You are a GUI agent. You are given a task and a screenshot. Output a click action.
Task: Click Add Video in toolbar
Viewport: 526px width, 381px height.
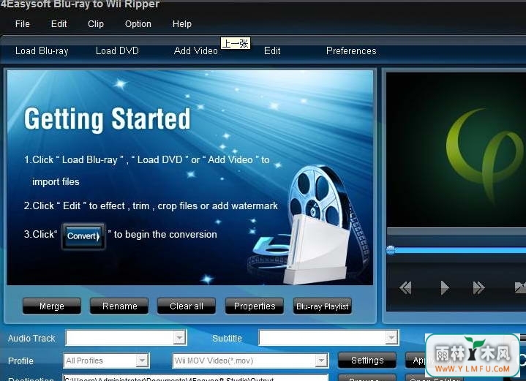[x=196, y=51]
